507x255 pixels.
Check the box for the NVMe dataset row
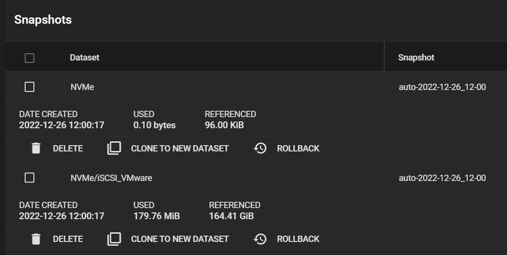click(x=30, y=87)
